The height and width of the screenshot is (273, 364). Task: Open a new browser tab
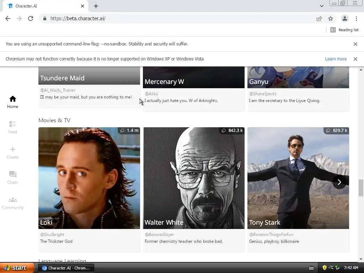[96, 6]
